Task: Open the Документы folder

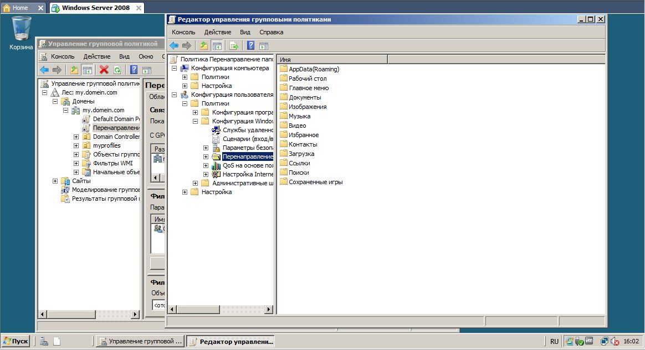Action: tap(300, 97)
